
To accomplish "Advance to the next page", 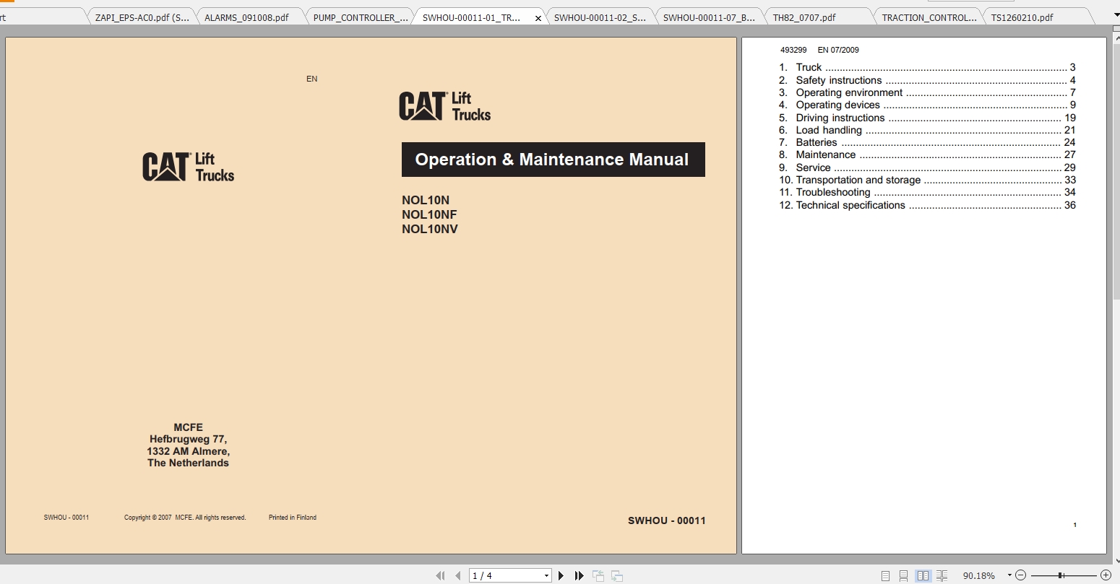I will (561, 575).
